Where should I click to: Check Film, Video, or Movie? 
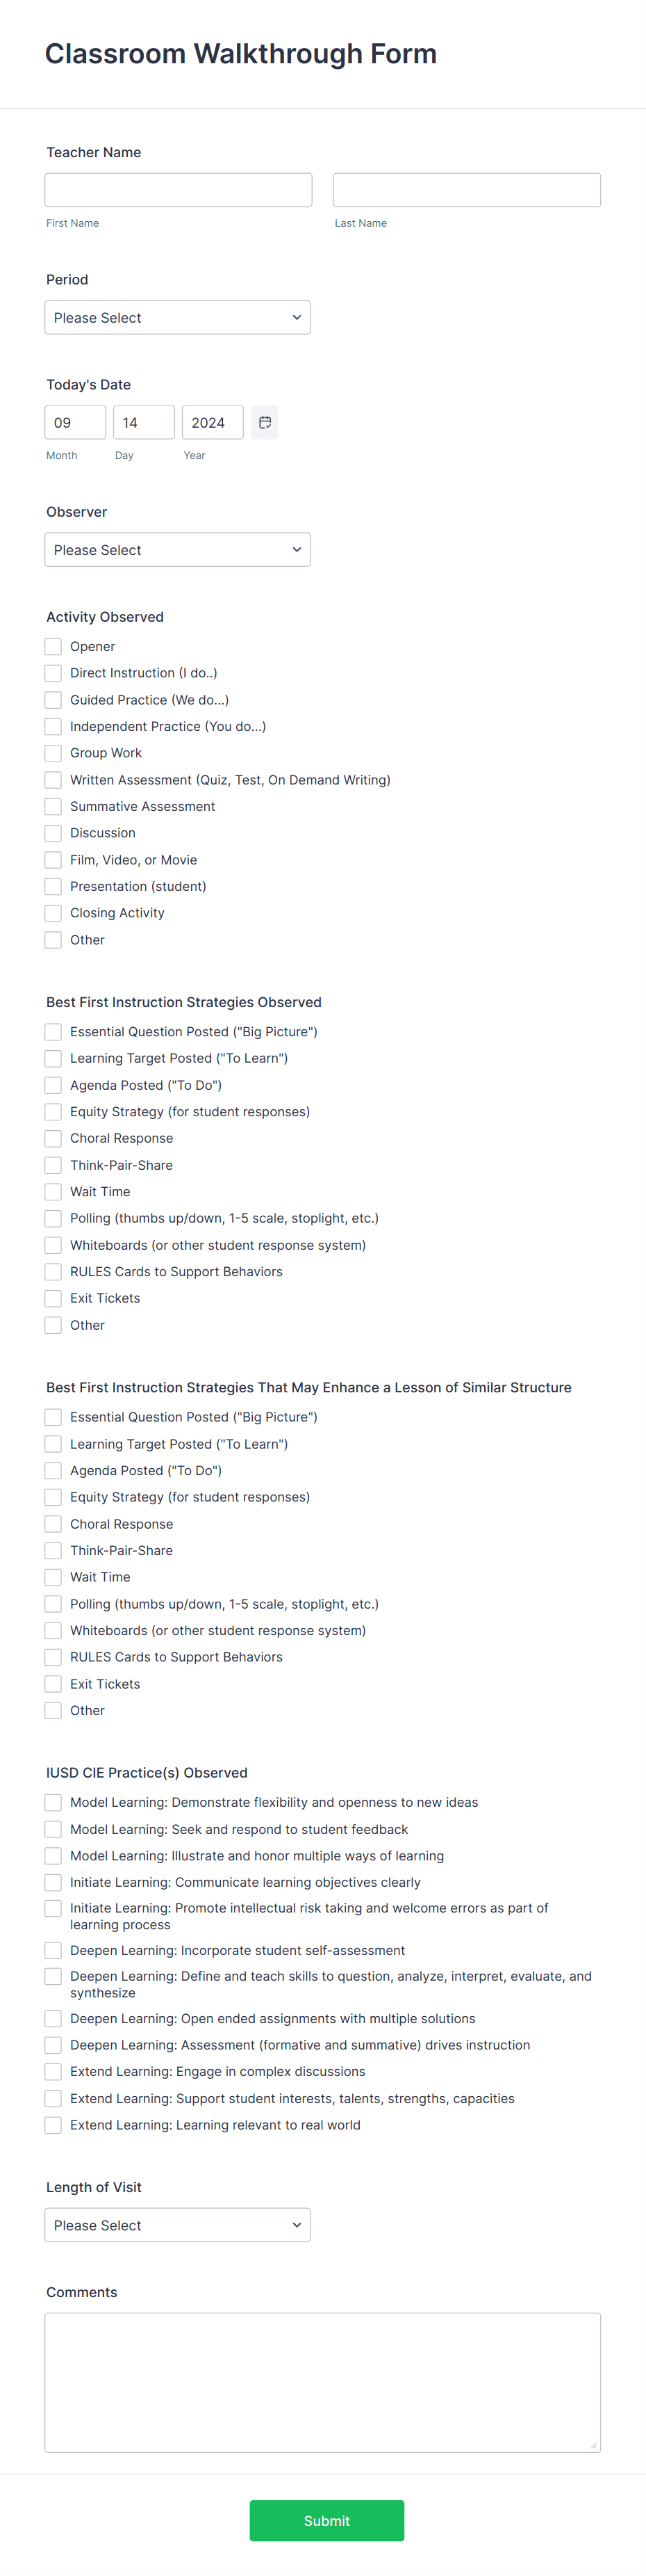tap(52, 859)
